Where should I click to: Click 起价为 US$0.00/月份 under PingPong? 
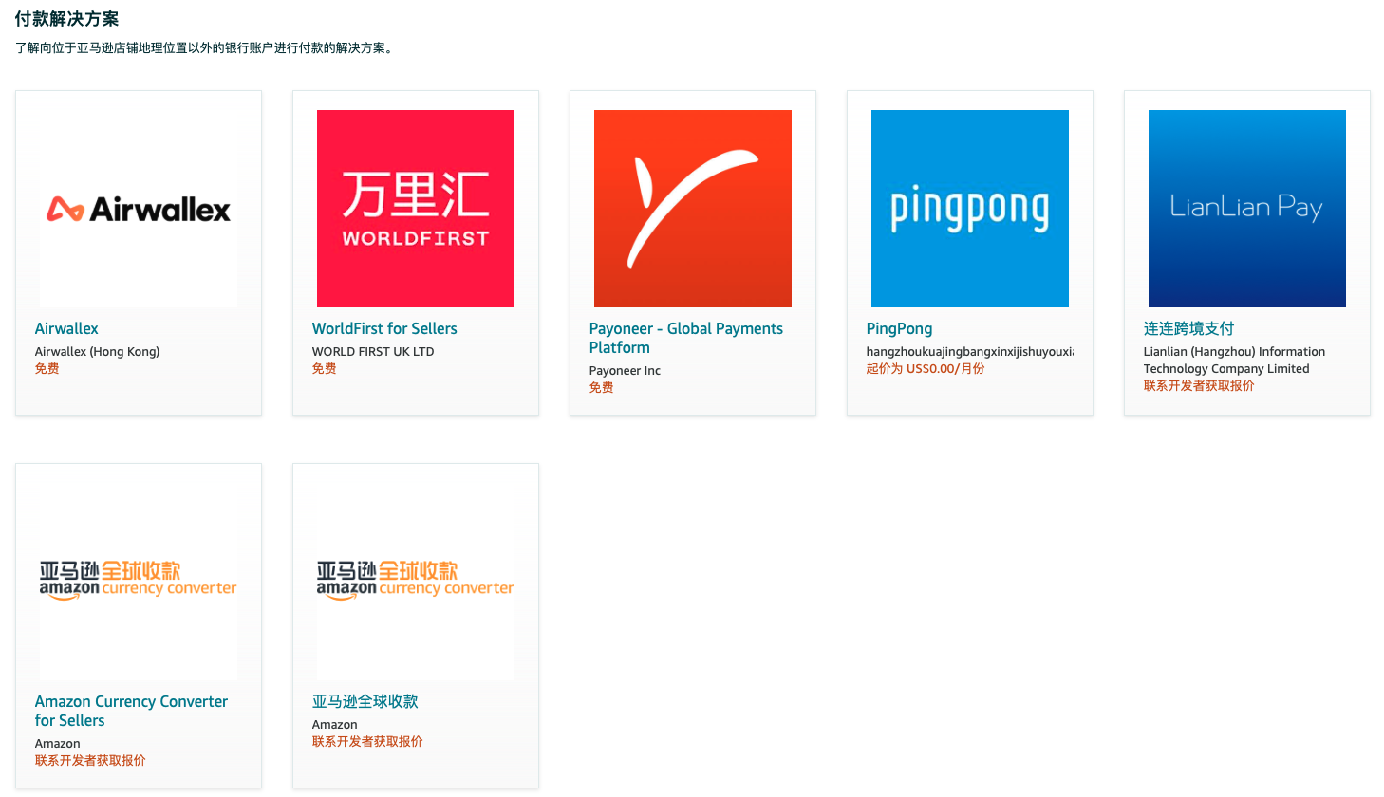(925, 368)
